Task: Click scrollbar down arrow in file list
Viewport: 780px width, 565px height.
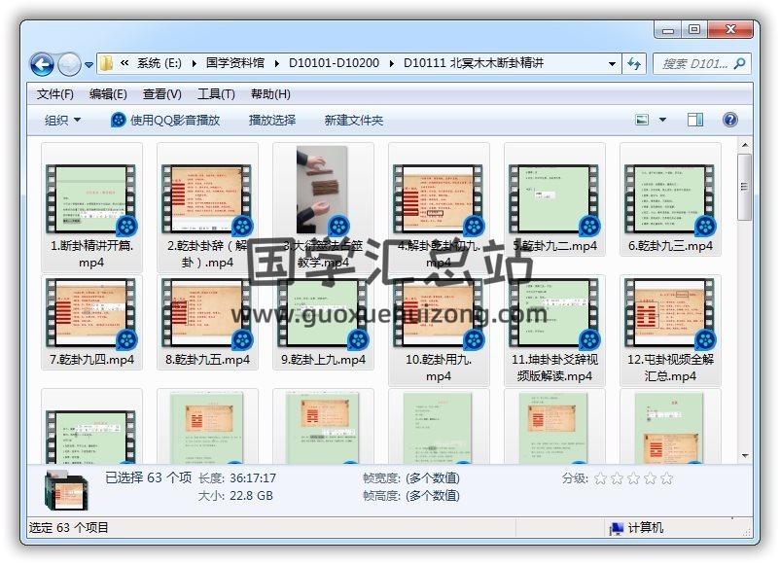Action: (745, 455)
